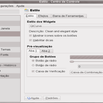Open the Caixa de Combinação combo box

click(87, 72)
